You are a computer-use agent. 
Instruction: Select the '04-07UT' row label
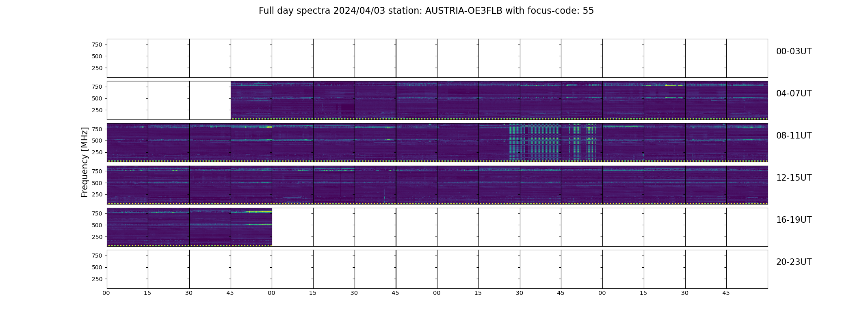click(x=794, y=94)
